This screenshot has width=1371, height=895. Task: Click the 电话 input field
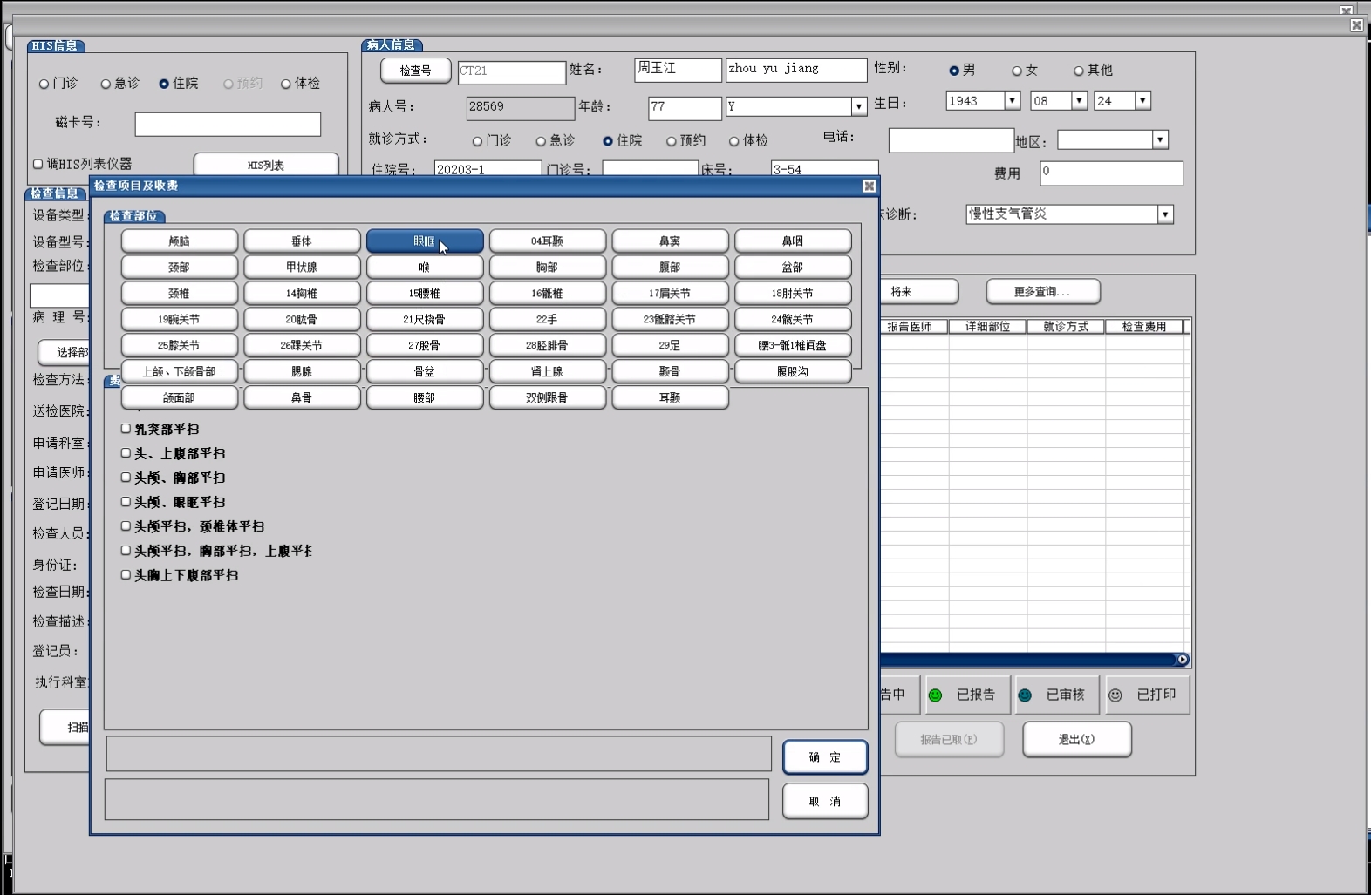tap(951, 140)
